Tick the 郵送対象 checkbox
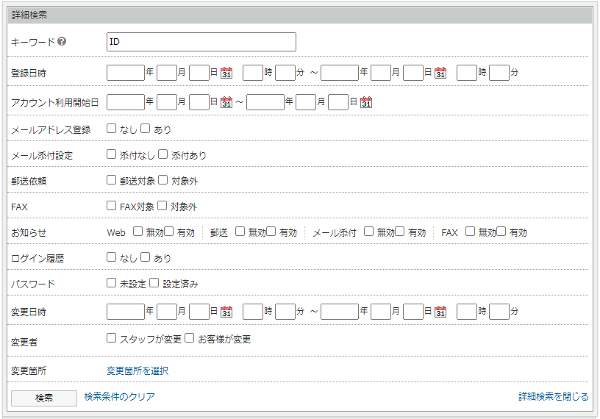Viewport: 600px width, 419px height. 112,180
